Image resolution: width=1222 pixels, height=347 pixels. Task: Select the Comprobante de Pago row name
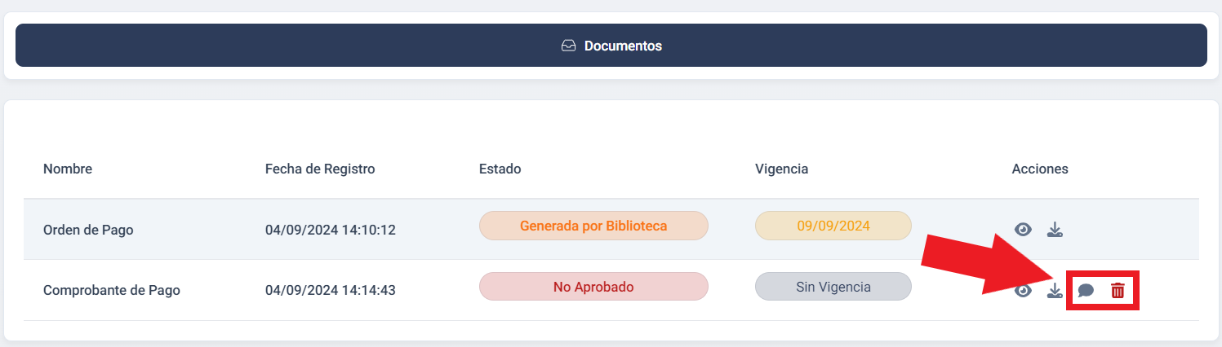click(x=112, y=290)
